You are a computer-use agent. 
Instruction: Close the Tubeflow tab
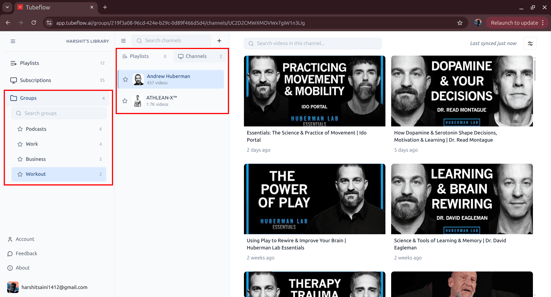[92, 7]
